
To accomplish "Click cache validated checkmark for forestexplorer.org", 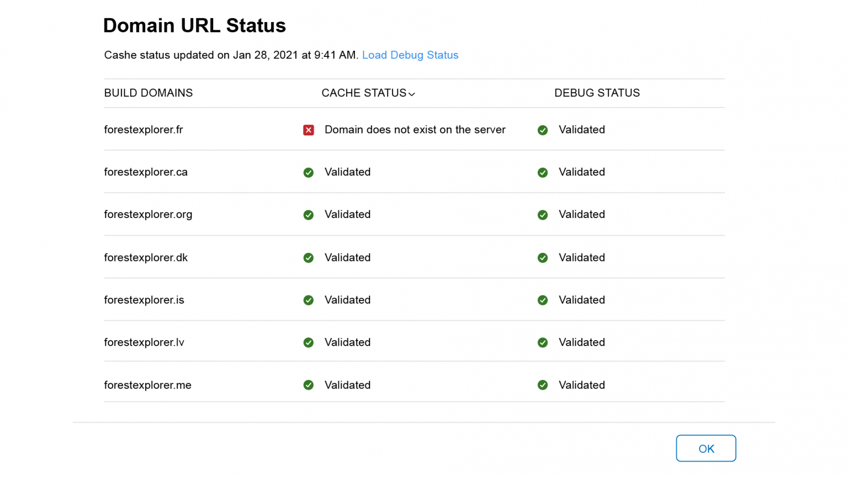I will coord(309,215).
